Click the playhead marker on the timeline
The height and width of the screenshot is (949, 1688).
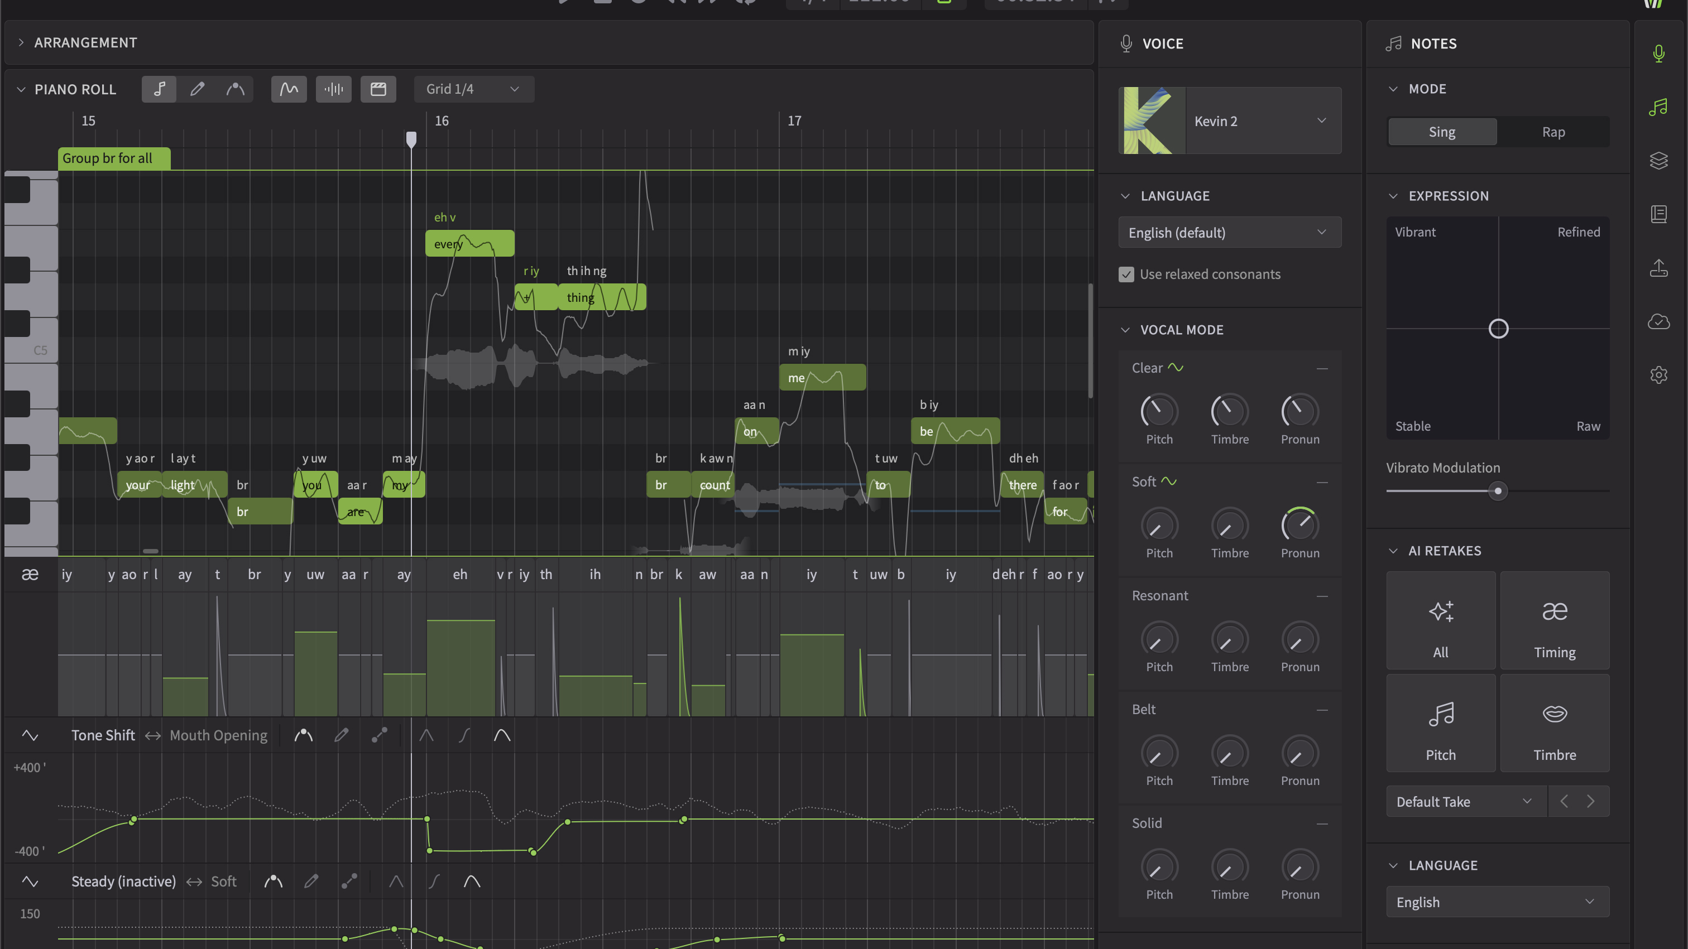tap(411, 139)
